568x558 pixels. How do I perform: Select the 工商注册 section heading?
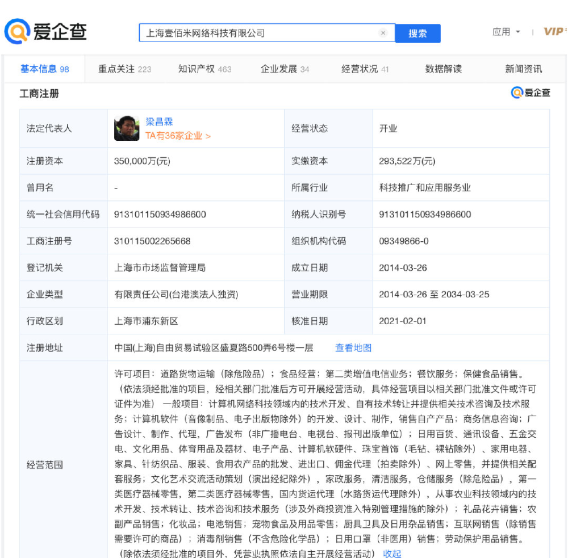(x=39, y=94)
